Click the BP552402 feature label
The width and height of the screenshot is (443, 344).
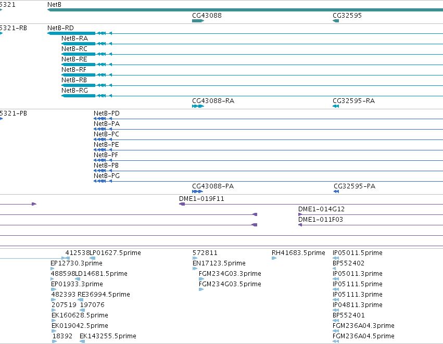349,263
